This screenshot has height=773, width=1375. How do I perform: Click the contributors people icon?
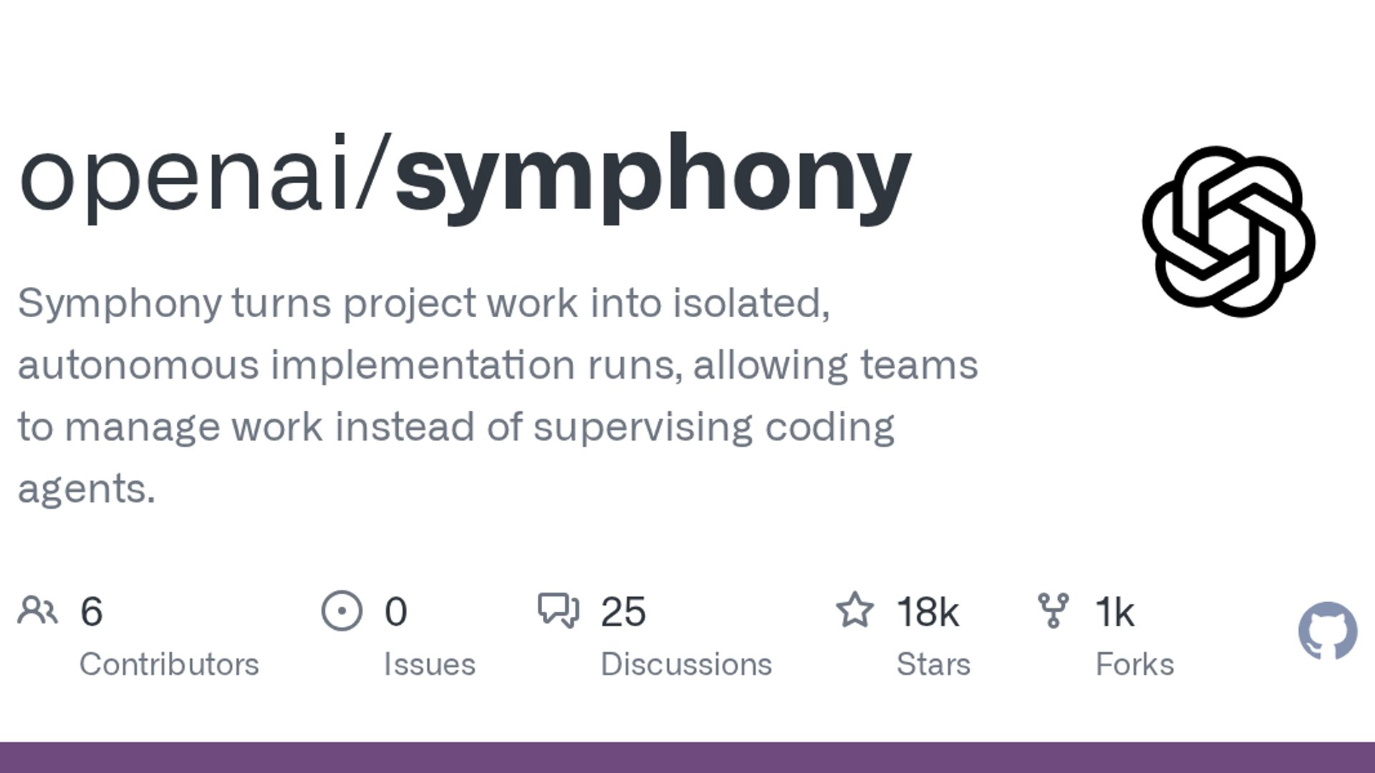(37, 611)
